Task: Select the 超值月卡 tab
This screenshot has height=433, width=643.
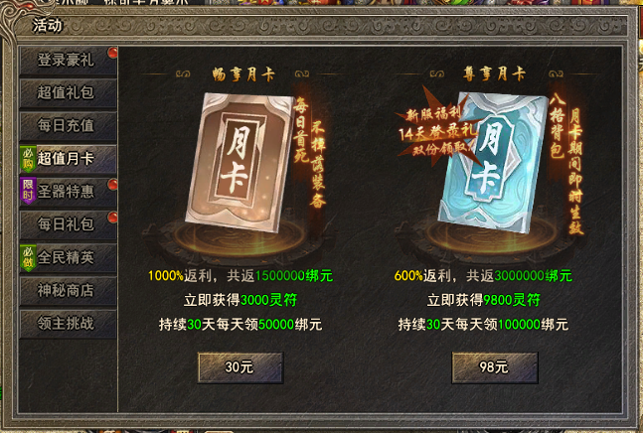Action: pos(68,159)
